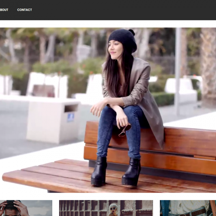This screenshot has width=216, height=216.
Task: Click the woman's right black platform boot
Action: pyautogui.click(x=132, y=172)
